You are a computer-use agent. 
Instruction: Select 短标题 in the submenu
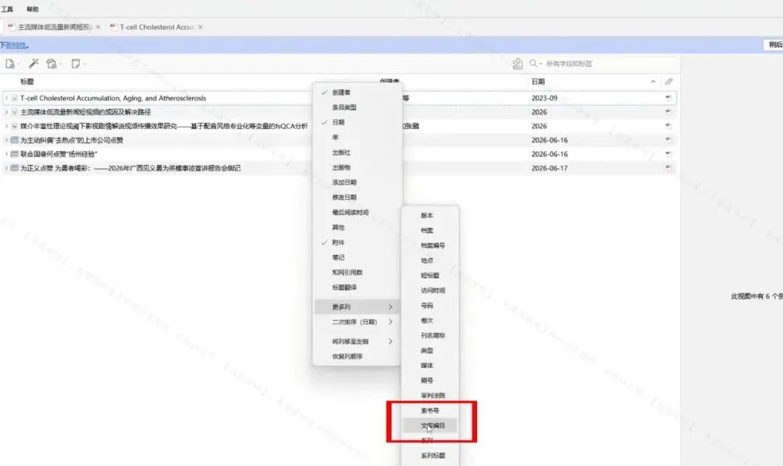click(x=430, y=275)
